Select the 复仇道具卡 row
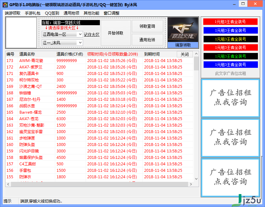This screenshot has width=265, height=207. (x=100, y=73)
